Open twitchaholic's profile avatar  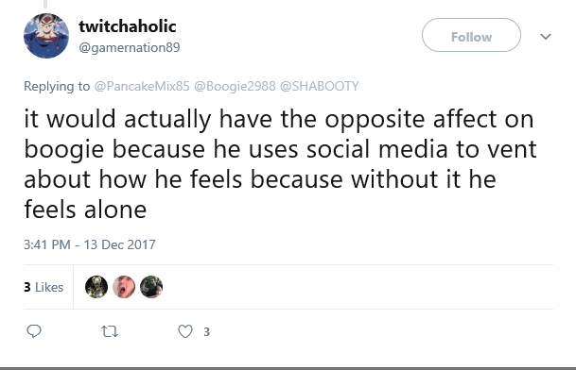coord(46,36)
